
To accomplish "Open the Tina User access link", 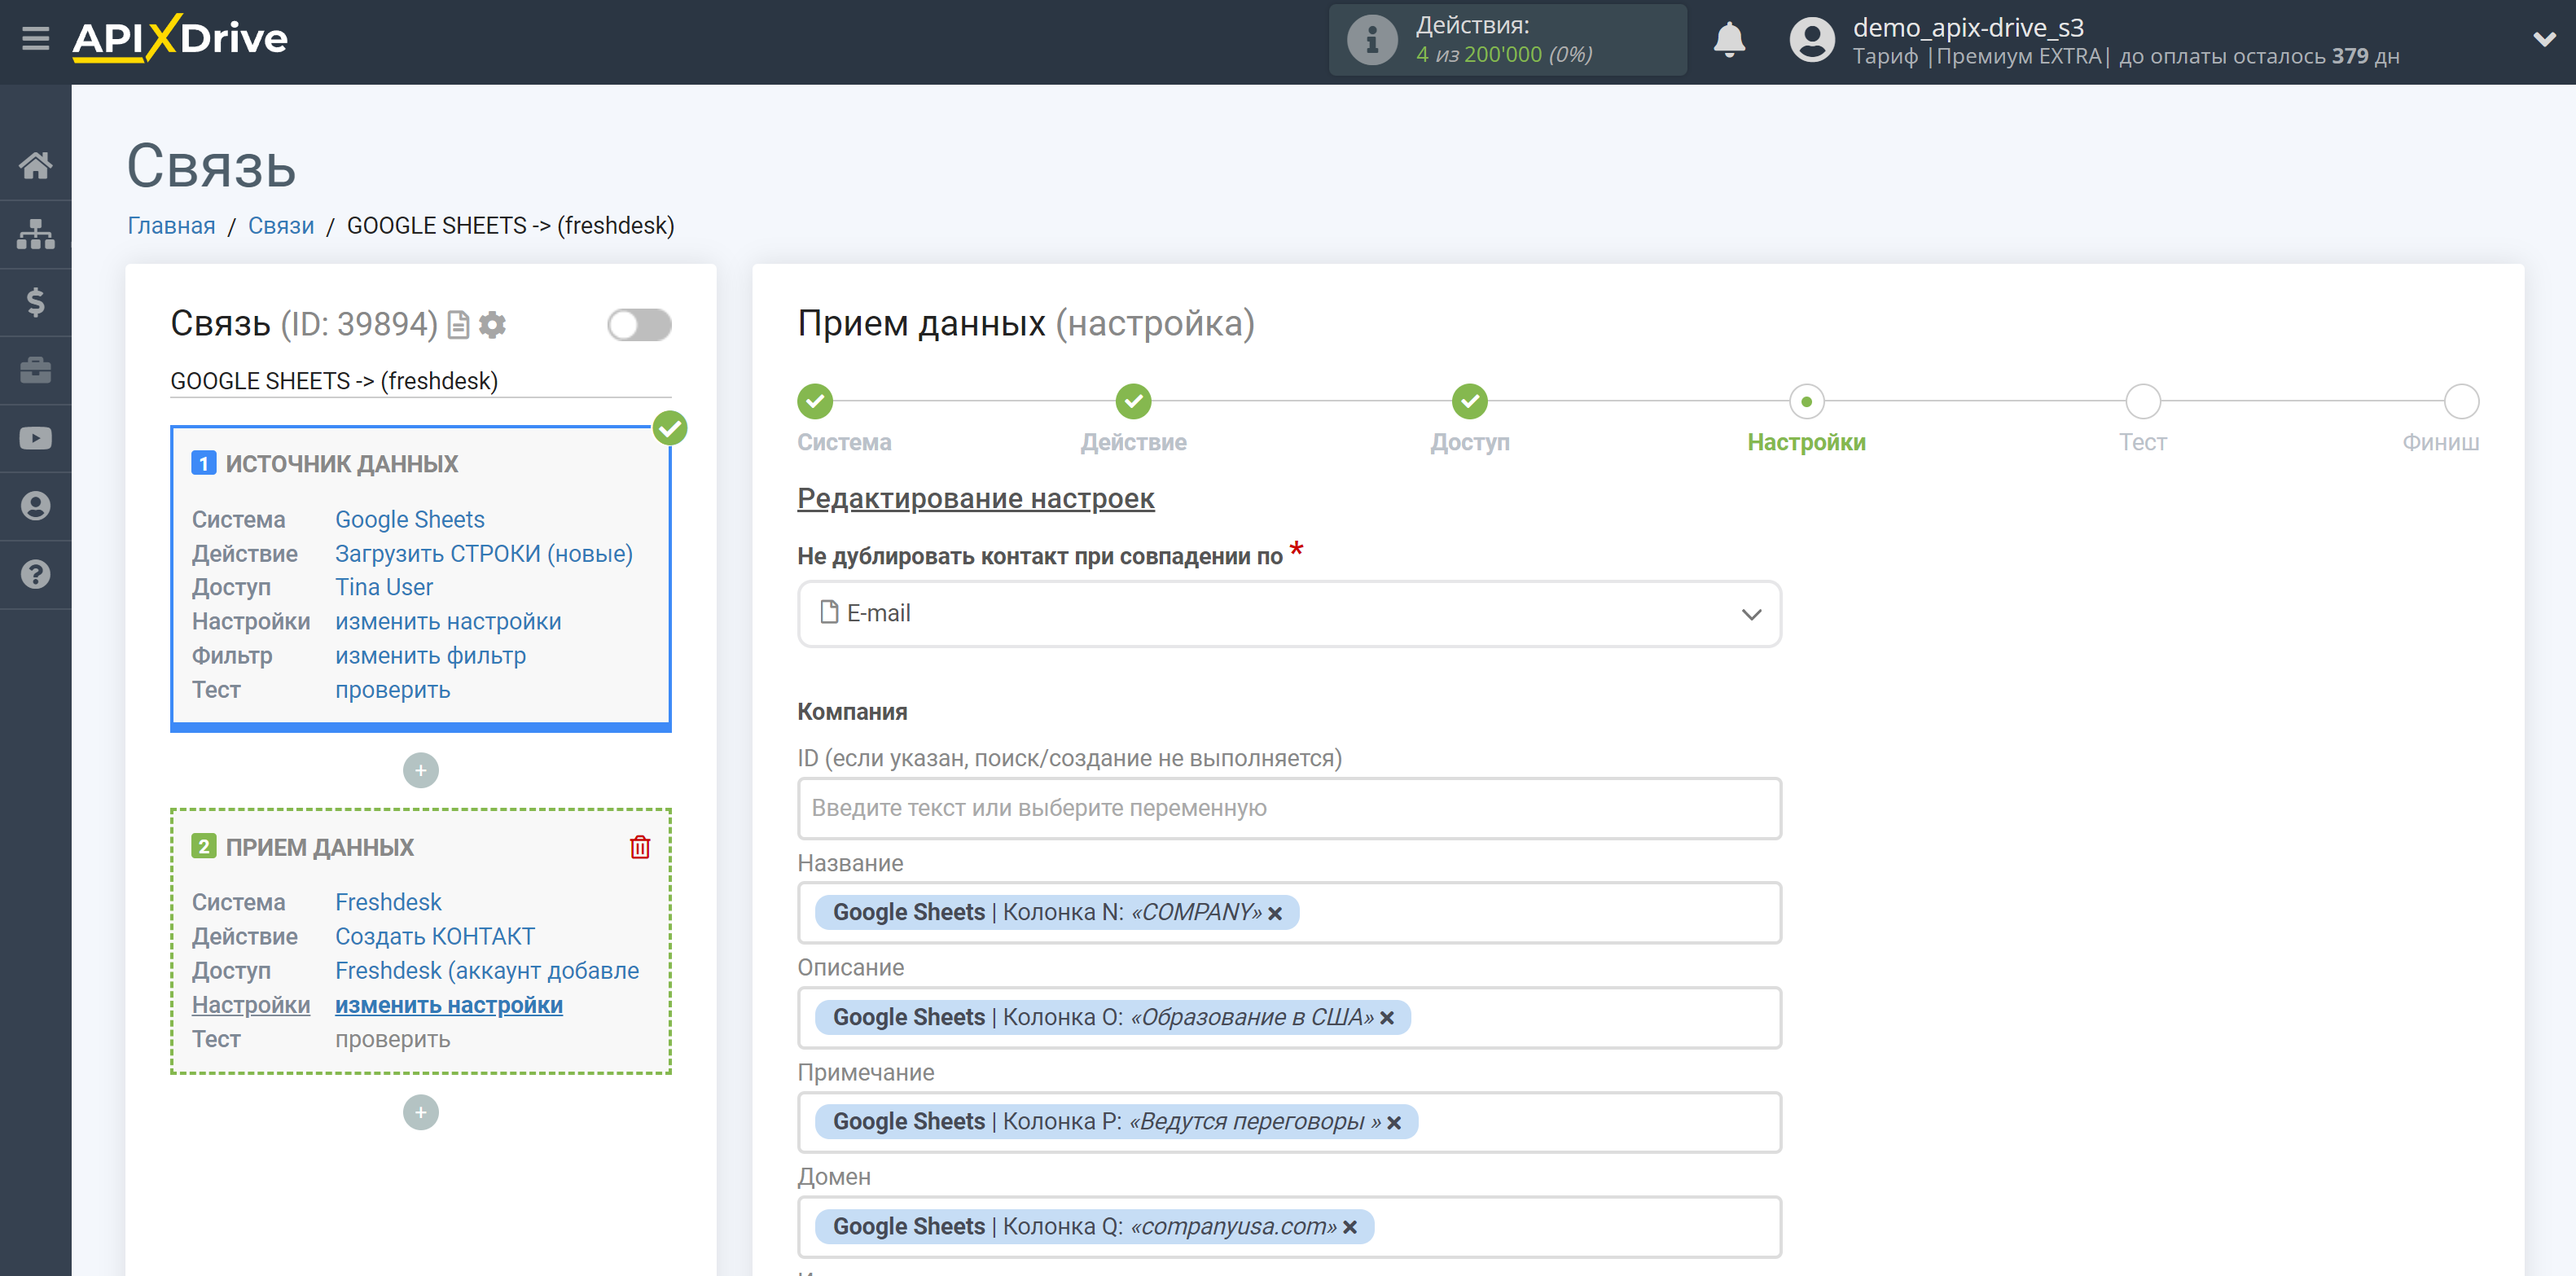I will coord(384,587).
